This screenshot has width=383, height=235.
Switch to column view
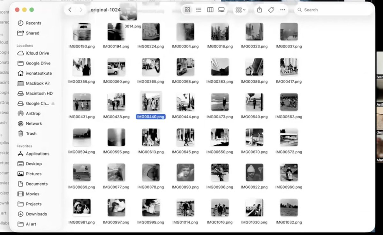click(210, 10)
